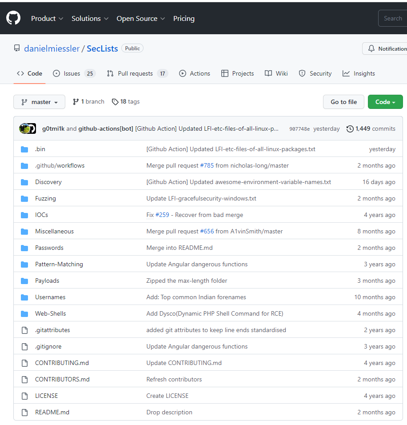Click the folder icon for .bin
The height and width of the screenshot is (425, 407).
pos(24,149)
